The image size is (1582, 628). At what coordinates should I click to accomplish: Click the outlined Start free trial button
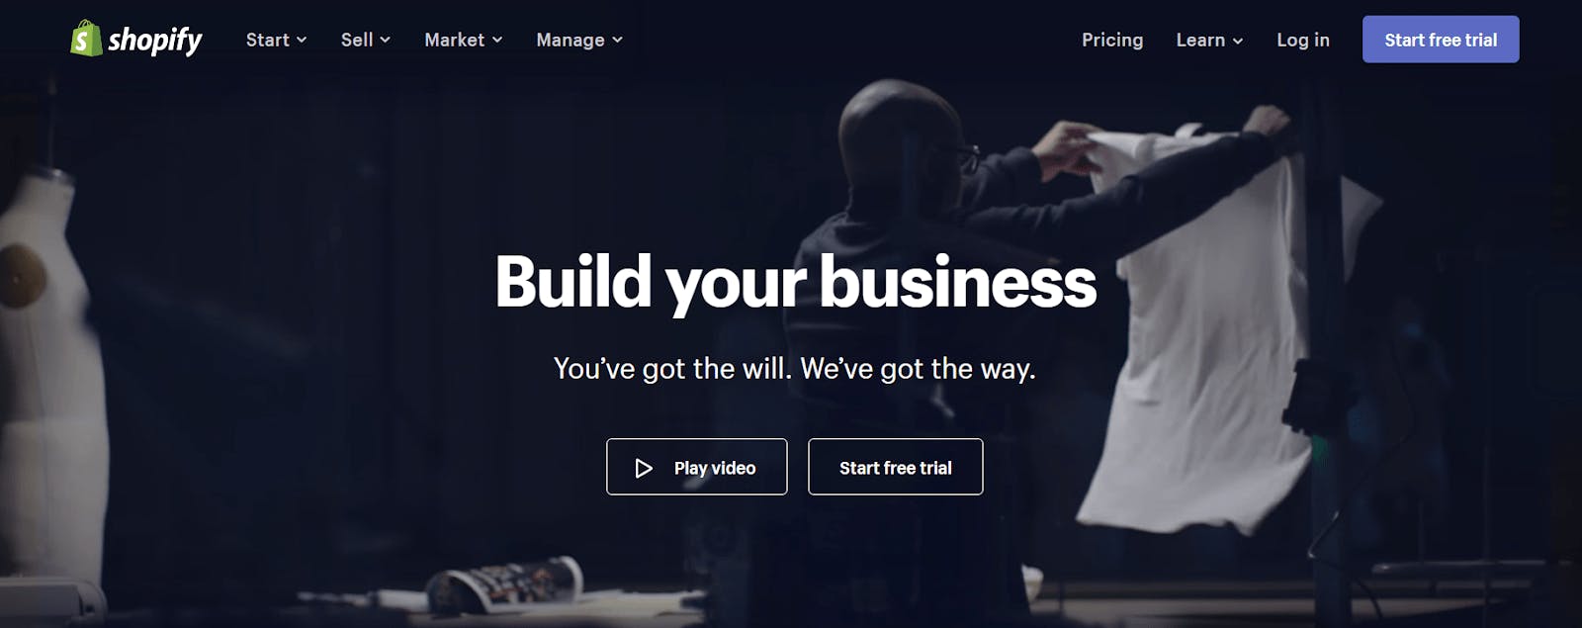[x=896, y=467]
